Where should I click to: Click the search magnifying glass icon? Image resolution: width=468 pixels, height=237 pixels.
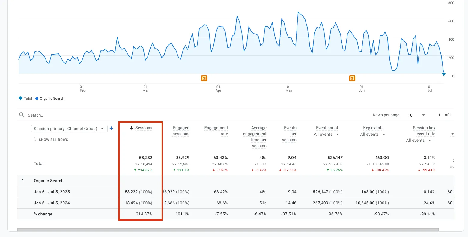point(21,115)
